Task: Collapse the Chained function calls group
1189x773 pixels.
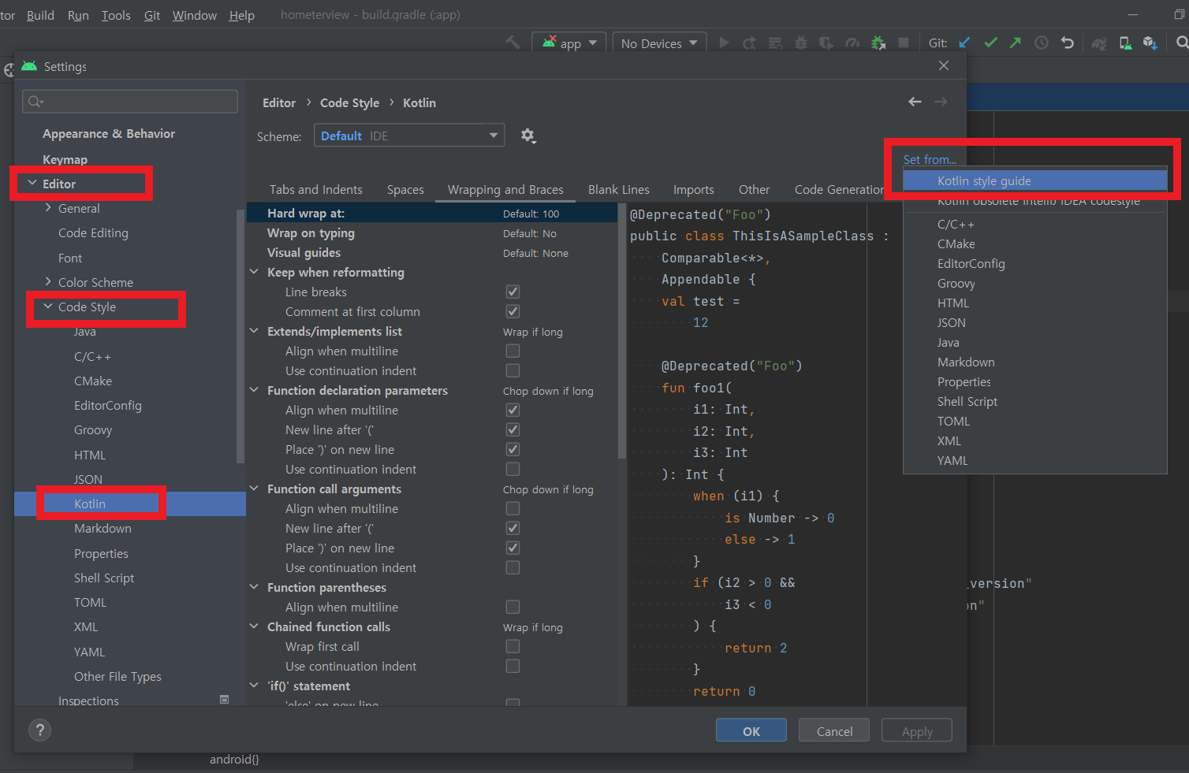Action: coord(254,626)
